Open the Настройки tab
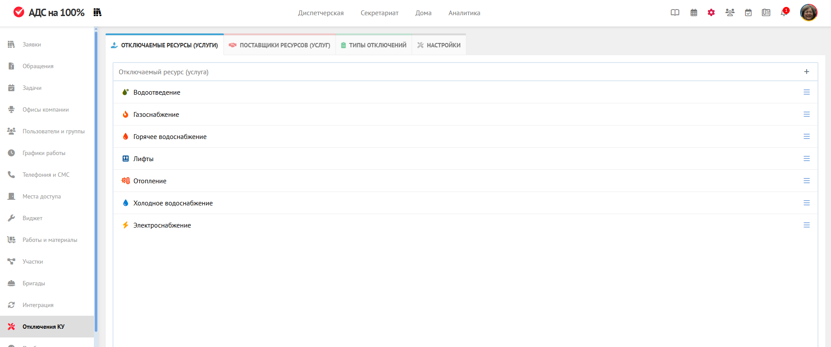831x347 pixels. 439,45
